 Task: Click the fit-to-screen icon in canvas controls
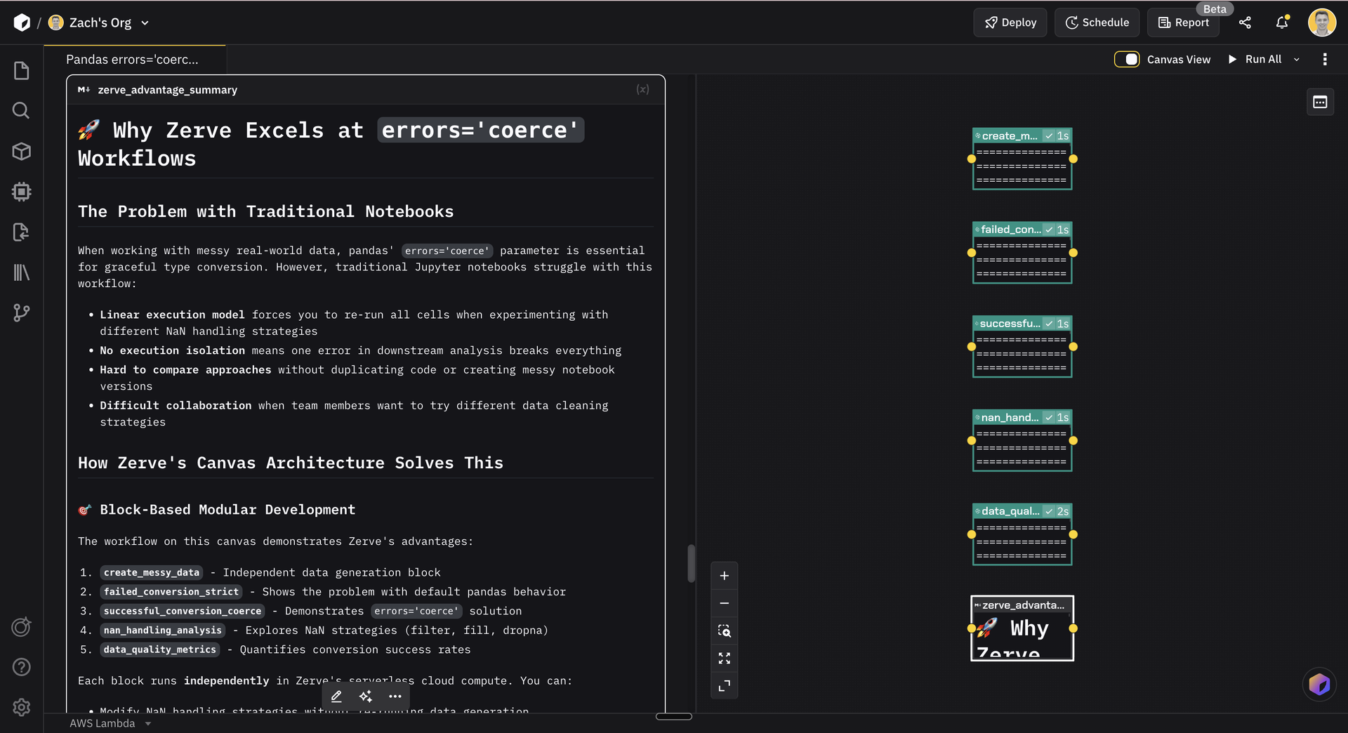click(724, 658)
